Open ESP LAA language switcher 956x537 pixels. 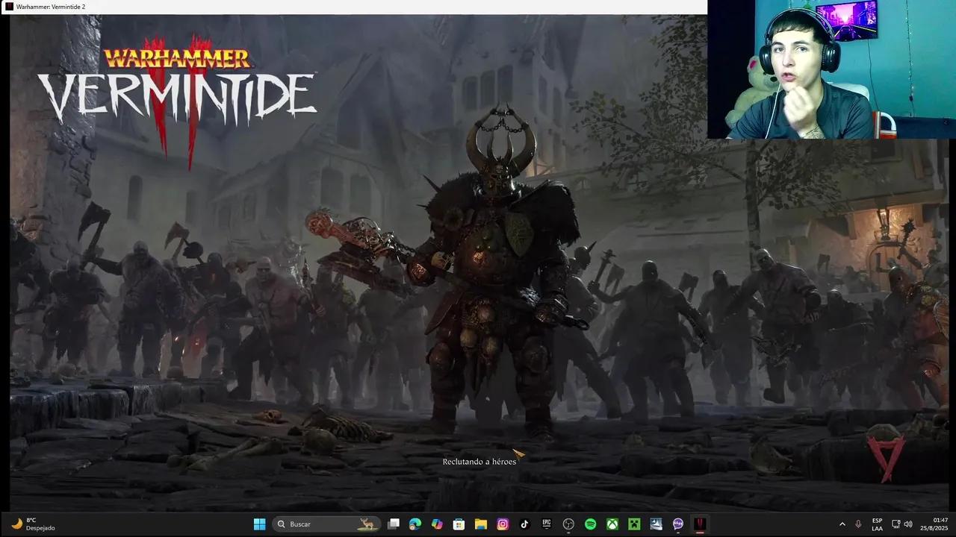tap(877, 524)
